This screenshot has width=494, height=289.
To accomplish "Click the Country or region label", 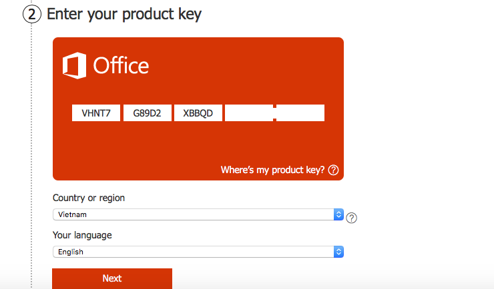I will pyautogui.click(x=89, y=198).
